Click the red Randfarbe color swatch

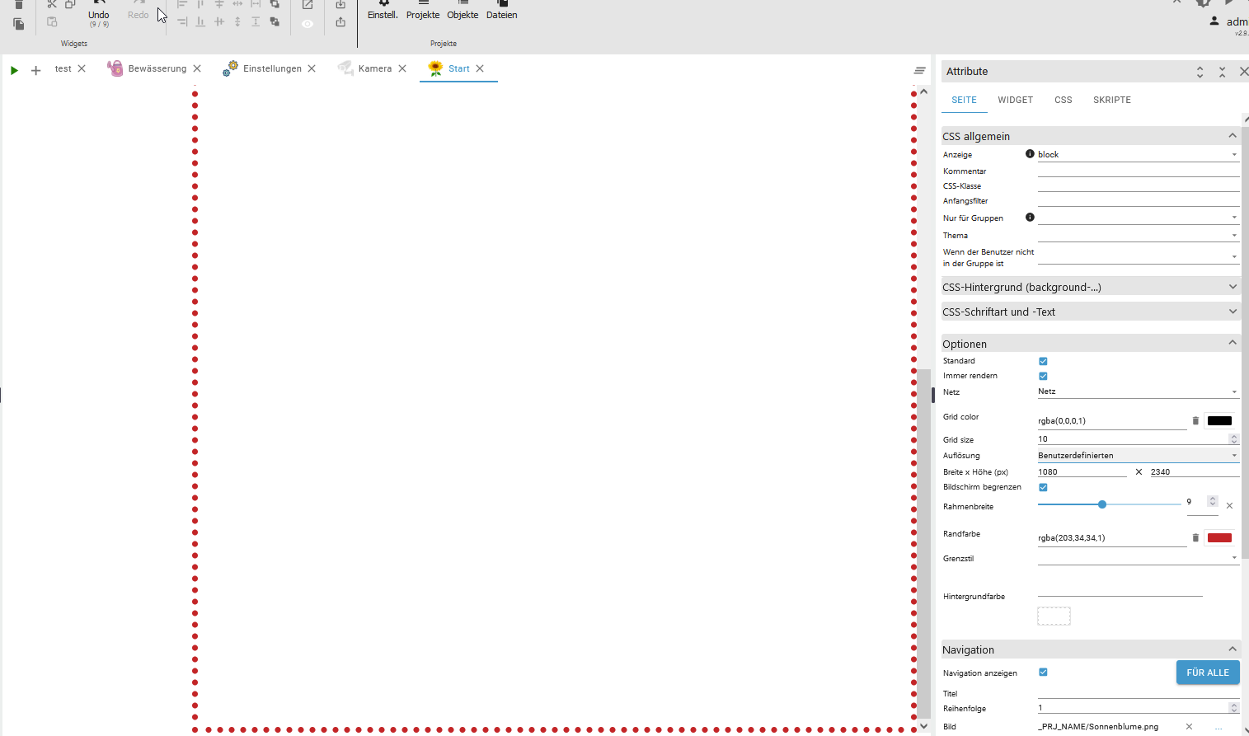pos(1219,538)
